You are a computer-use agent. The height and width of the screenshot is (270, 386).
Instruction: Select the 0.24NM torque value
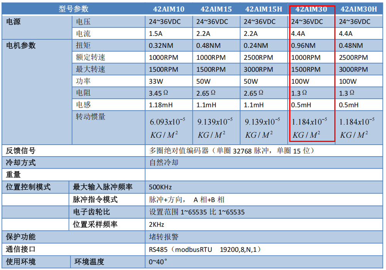tap(256, 46)
